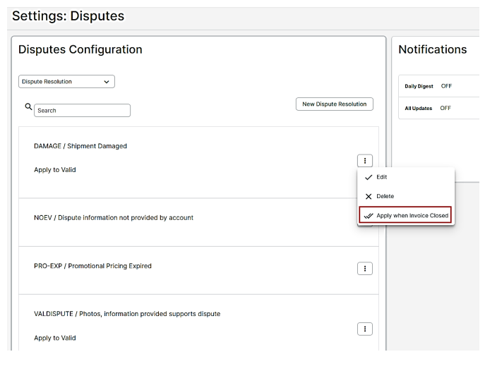The height and width of the screenshot is (371, 497).
Task: Open the VALDISPUTE row's three-dot menu
Action: click(x=365, y=329)
